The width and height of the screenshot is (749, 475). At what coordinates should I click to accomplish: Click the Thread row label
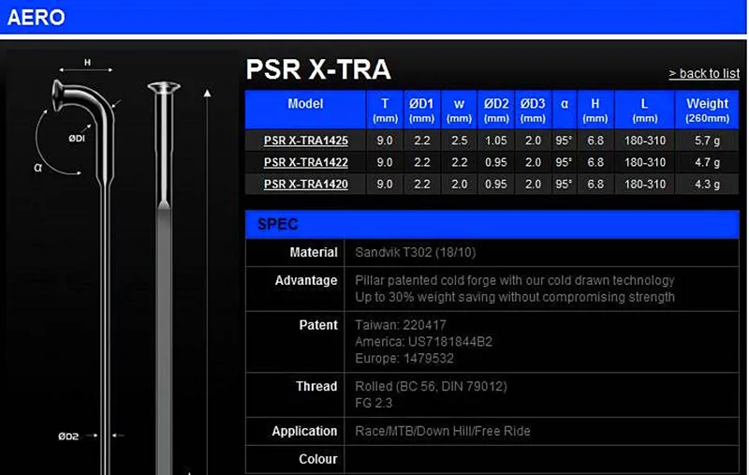[316, 386]
